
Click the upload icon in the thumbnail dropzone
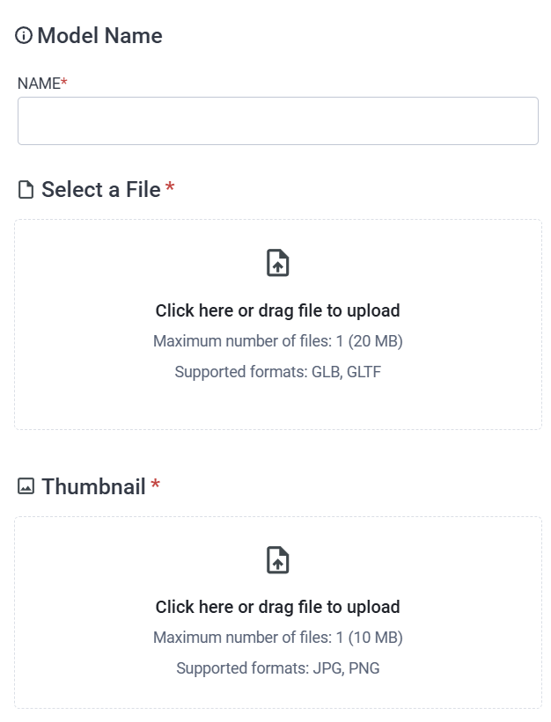[278, 560]
